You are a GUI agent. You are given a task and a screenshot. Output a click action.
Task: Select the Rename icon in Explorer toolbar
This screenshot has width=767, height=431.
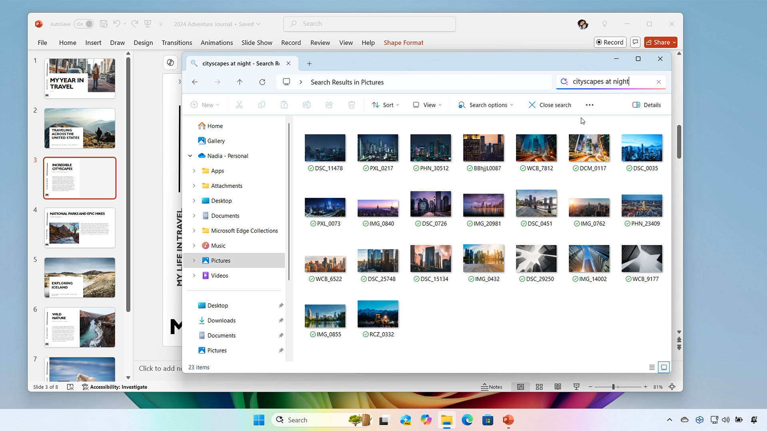coord(307,105)
